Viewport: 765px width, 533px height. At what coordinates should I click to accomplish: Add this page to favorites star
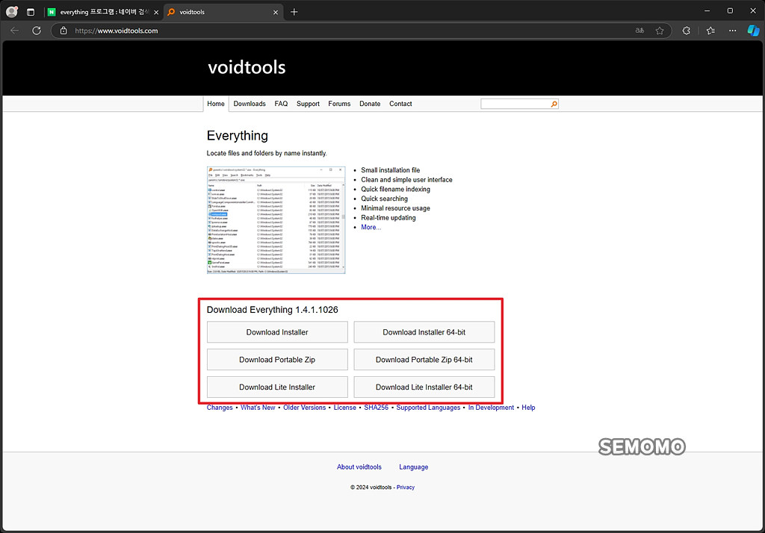tap(660, 31)
